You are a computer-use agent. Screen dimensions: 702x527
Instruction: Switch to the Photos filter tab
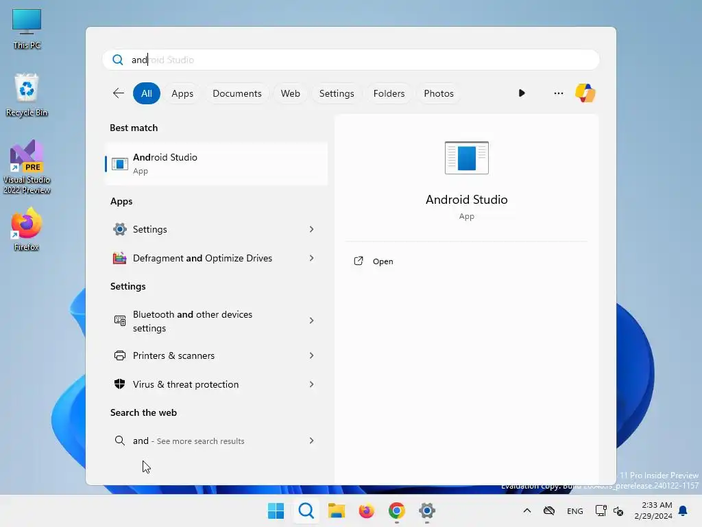pyautogui.click(x=439, y=93)
